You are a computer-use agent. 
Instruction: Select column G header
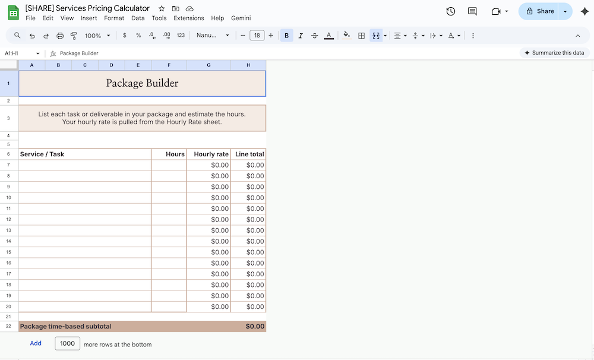(x=208, y=65)
